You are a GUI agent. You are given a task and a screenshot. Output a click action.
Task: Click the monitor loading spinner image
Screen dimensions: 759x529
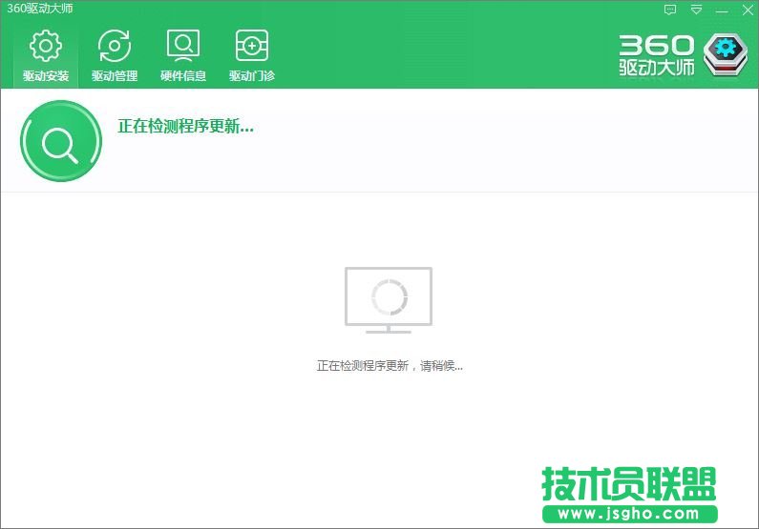[389, 300]
